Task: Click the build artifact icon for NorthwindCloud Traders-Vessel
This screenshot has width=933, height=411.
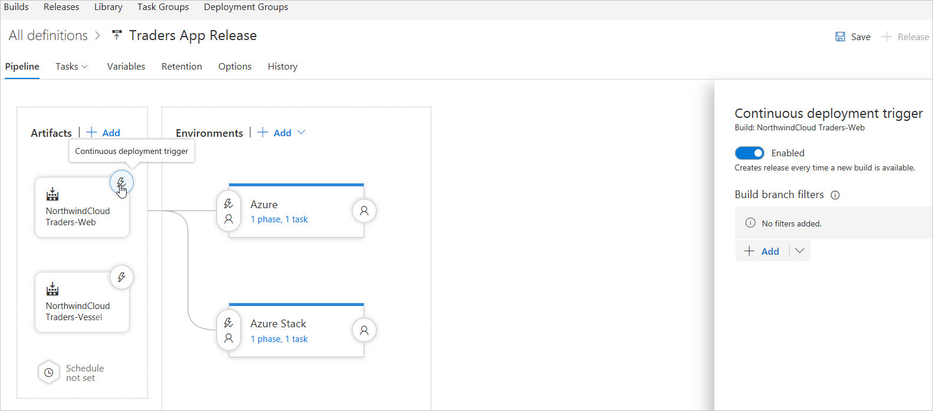Action: [52, 289]
